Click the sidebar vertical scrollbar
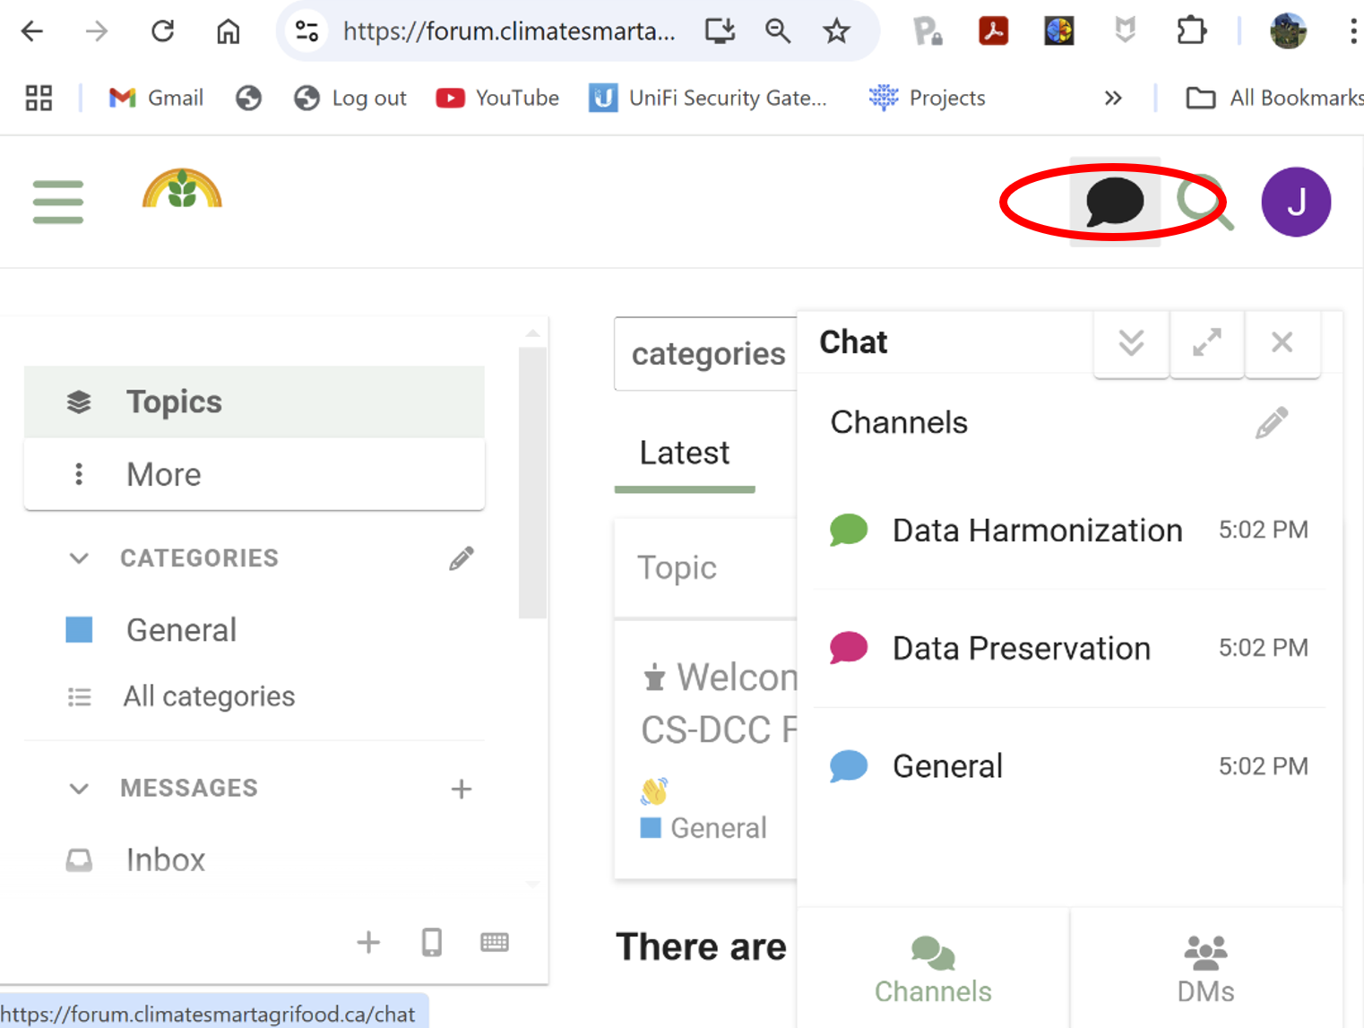This screenshot has height=1028, width=1364. click(532, 484)
